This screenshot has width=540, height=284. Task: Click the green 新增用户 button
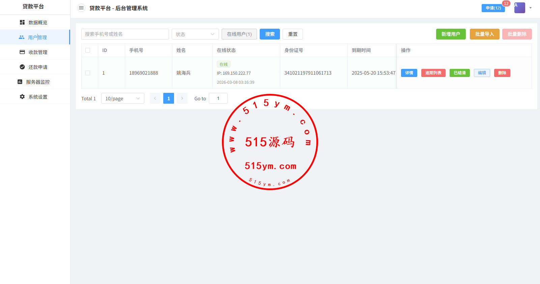451,34
